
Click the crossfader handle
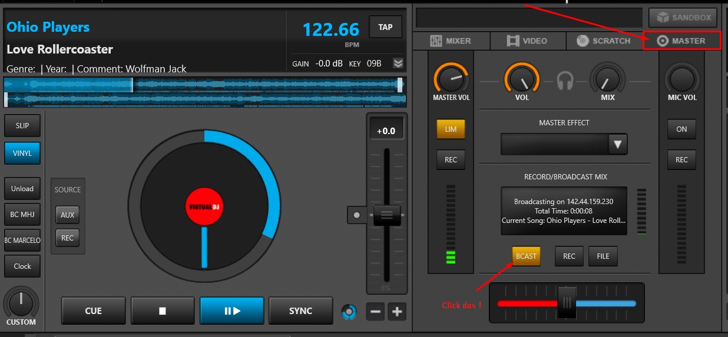tap(567, 302)
